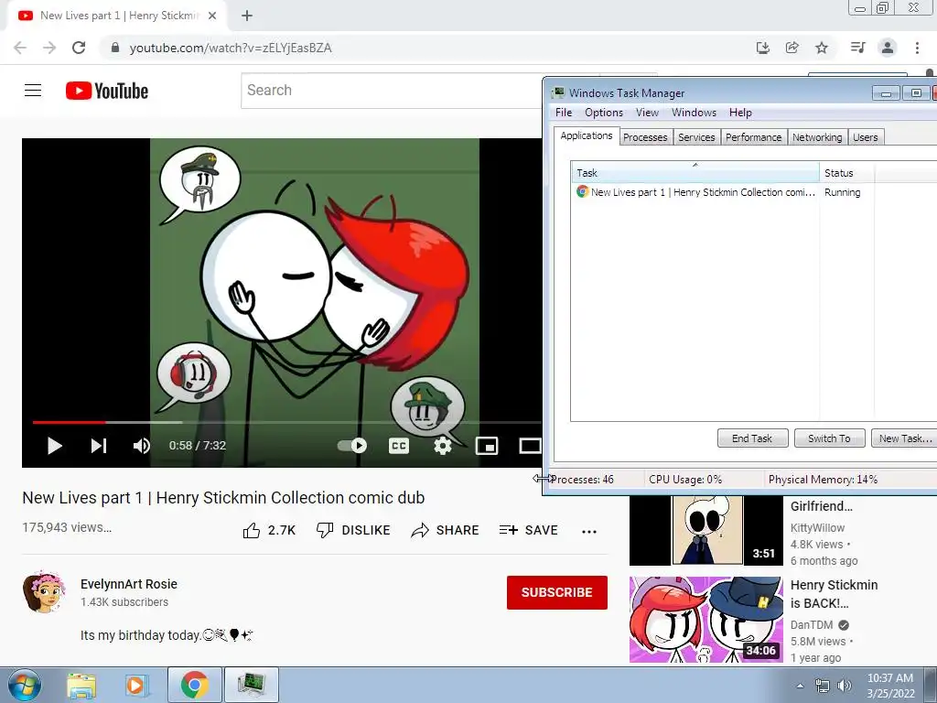Open the SHARE option
The width and height of the screenshot is (937, 703).
click(446, 530)
